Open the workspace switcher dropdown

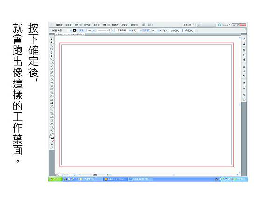click(x=189, y=25)
